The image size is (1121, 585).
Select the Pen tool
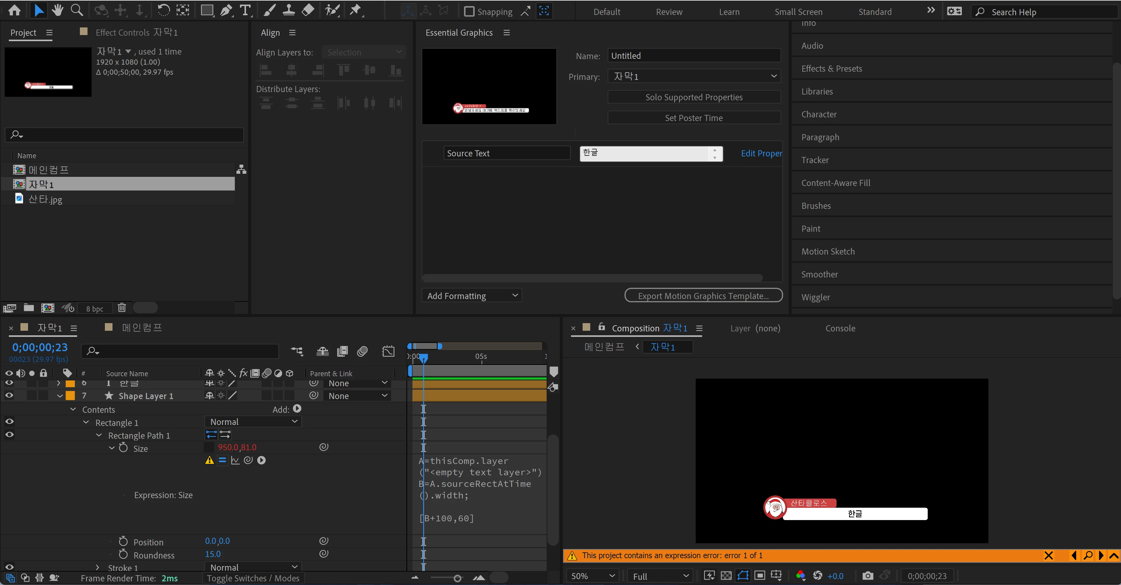point(226,10)
